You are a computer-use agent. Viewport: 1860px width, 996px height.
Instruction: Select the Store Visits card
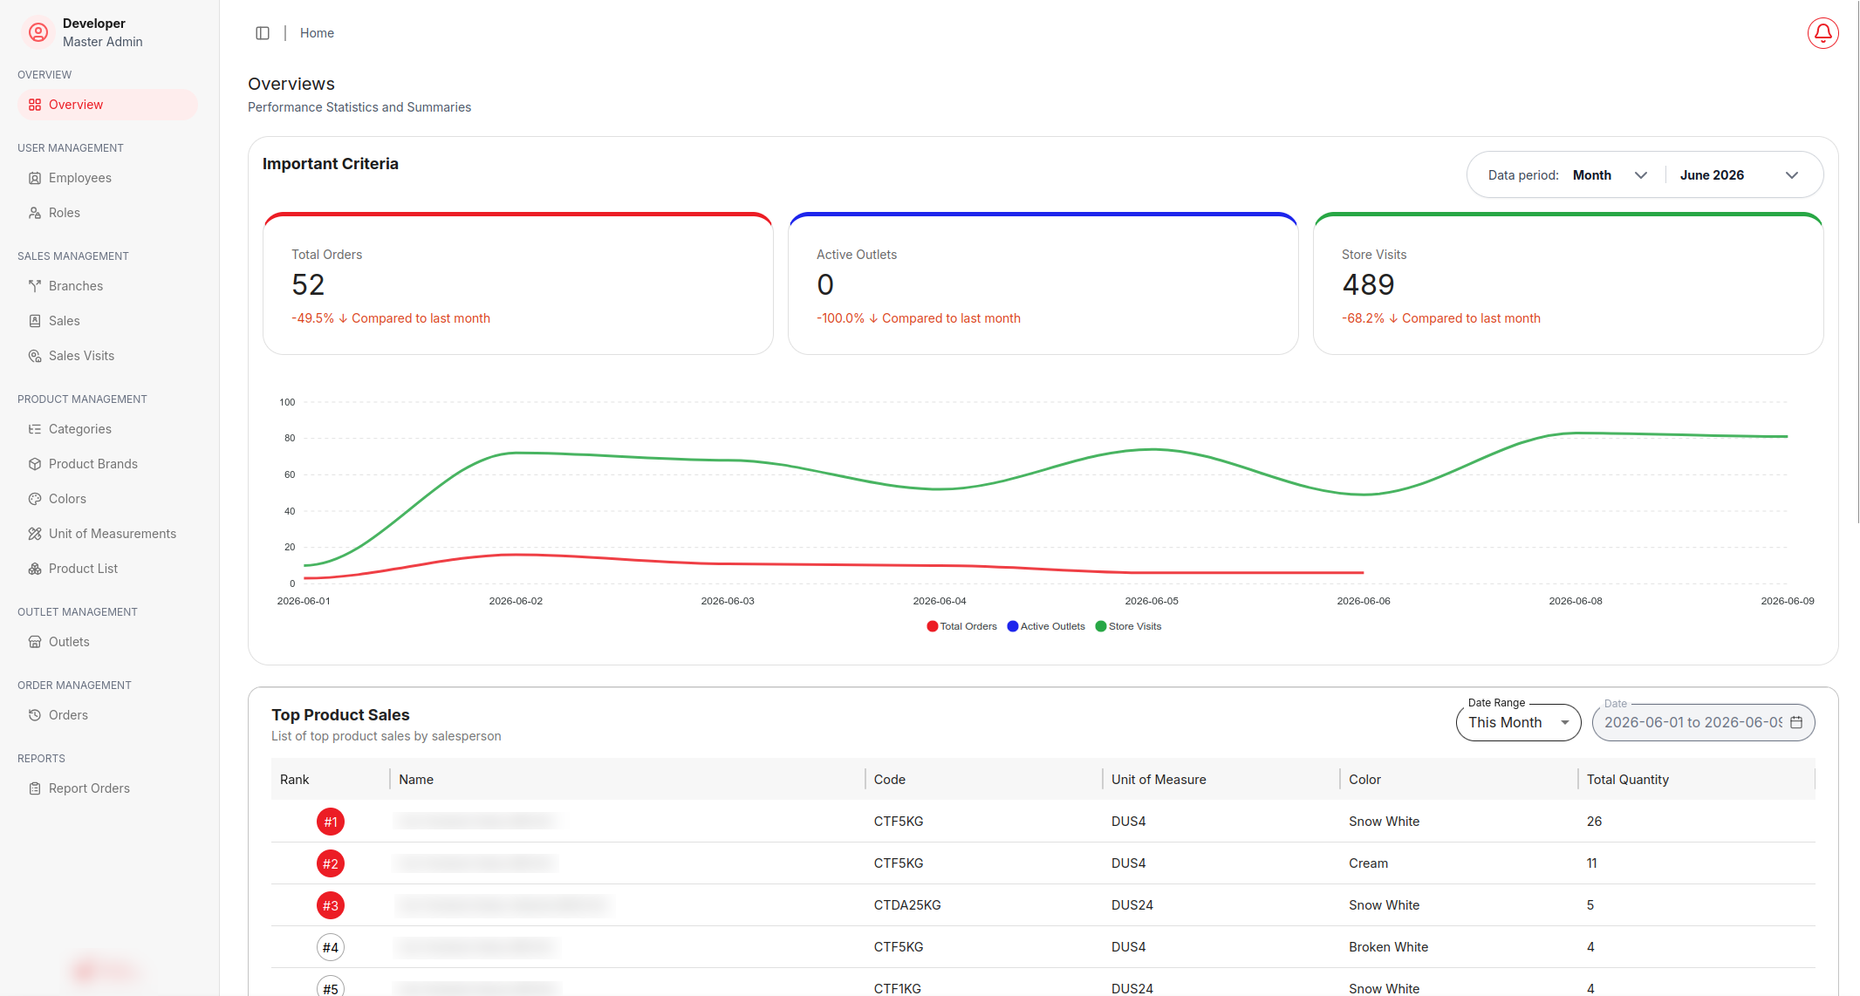pos(1569,283)
